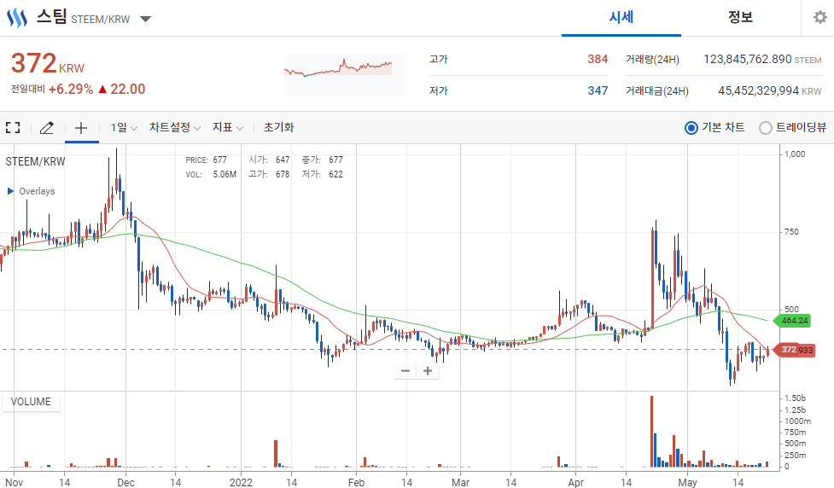Select the crosshair cursor tool
This screenshot has width=834, height=488.
click(81, 128)
